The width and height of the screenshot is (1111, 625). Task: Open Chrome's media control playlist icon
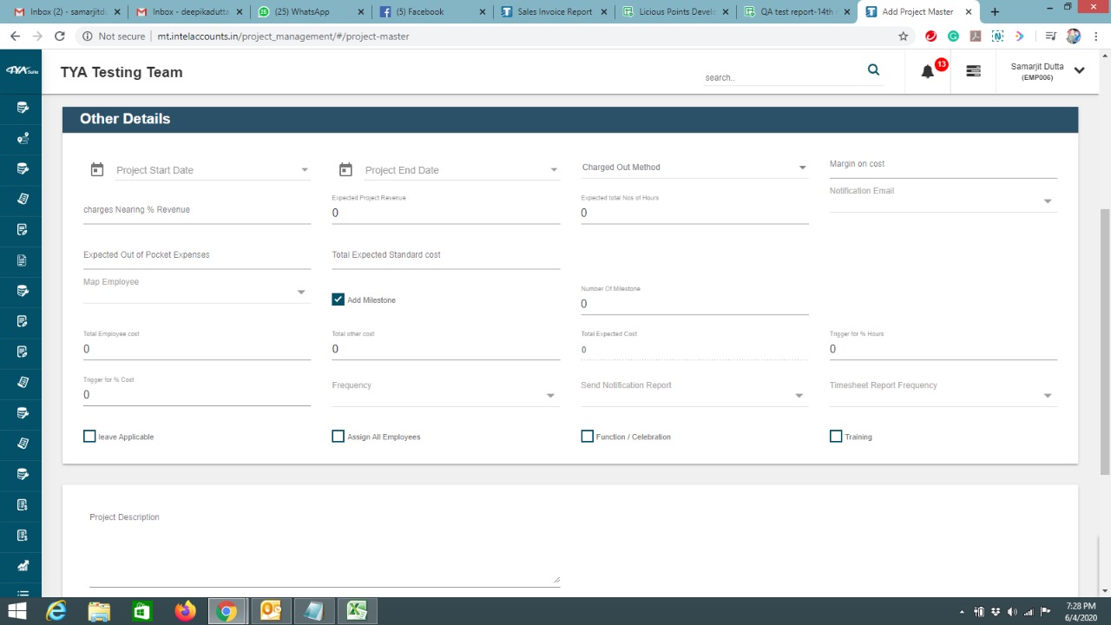(1050, 36)
